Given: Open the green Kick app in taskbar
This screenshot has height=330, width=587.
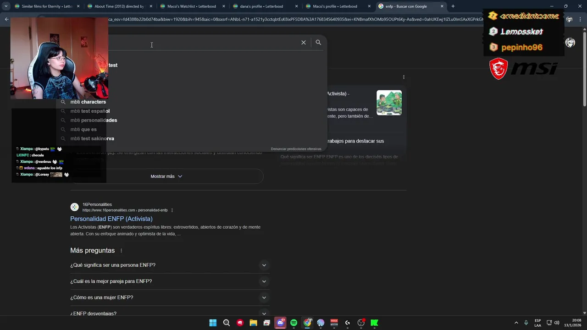Looking at the screenshot, I should tap(374, 323).
